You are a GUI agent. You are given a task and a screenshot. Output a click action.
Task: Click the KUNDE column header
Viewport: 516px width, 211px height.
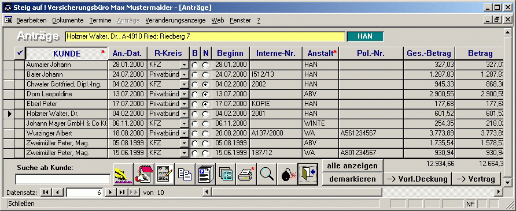click(67, 54)
